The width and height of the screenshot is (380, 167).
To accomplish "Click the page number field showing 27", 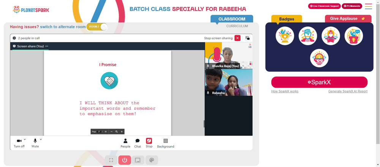I will 99,132.
